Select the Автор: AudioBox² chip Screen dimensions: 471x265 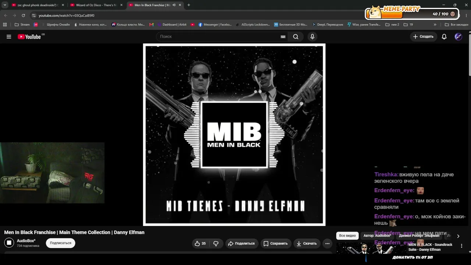(x=377, y=236)
